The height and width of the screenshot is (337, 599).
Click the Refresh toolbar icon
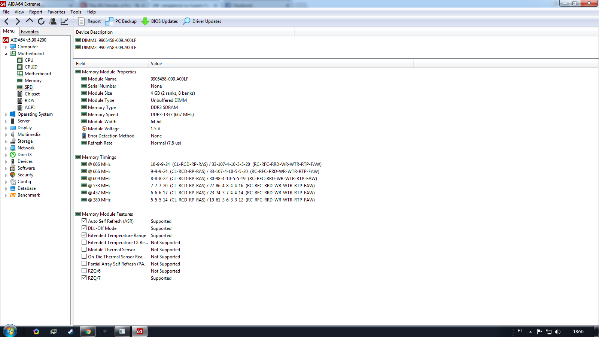[x=41, y=21]
